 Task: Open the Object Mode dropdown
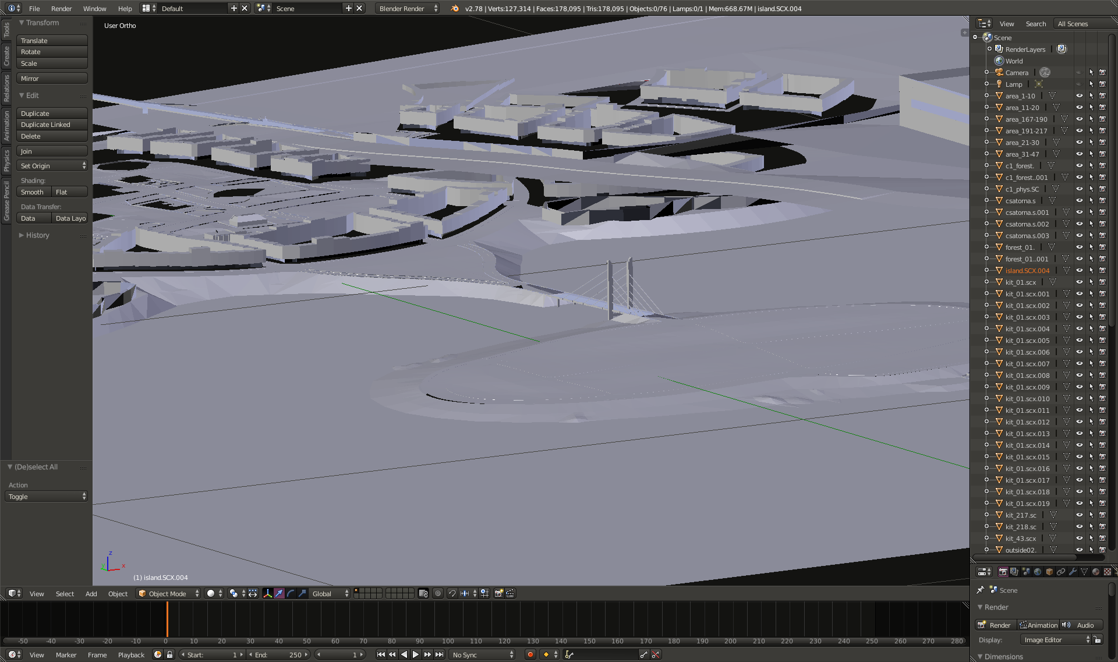pyautogui.click(x=169, y=593)
